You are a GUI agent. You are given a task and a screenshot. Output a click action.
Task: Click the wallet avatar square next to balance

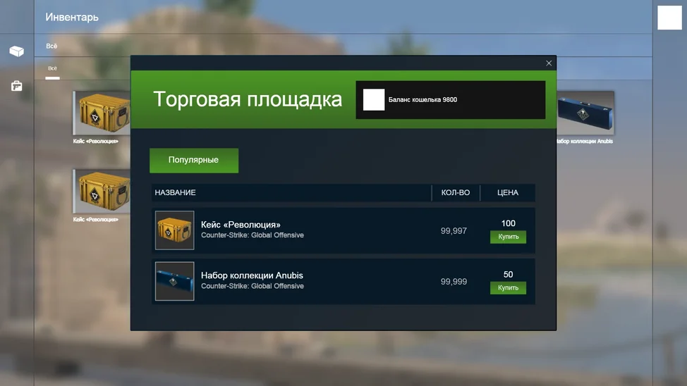pos(374,100)
